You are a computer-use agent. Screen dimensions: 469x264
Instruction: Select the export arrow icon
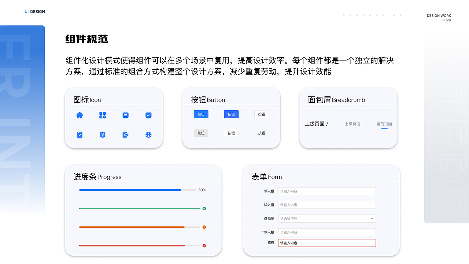point(125,135)
